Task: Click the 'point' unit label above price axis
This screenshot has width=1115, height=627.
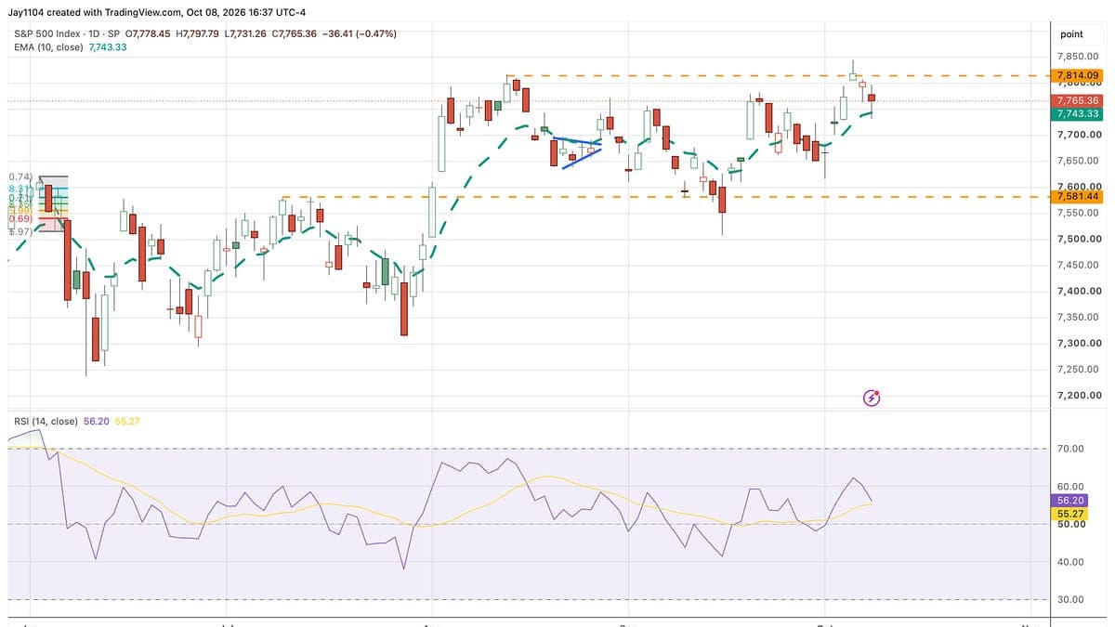Action: (x=1071, y=33)
